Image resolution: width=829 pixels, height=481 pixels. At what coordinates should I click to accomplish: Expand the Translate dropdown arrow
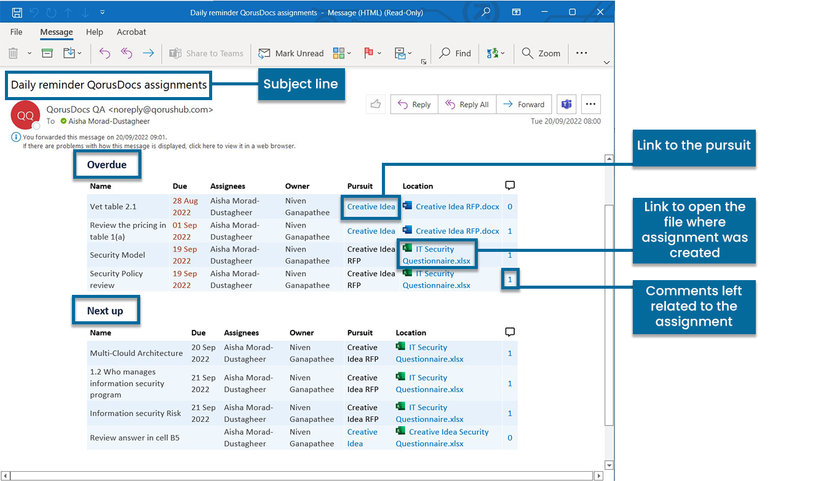click(x=503, y=53)
